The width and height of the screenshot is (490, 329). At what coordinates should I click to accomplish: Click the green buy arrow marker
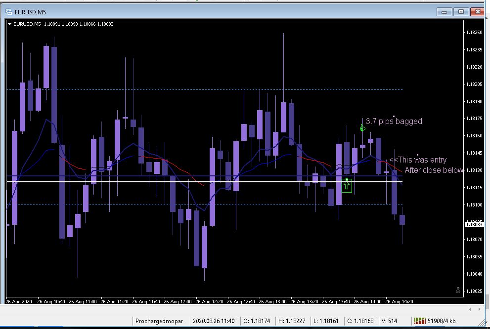[347, 186]
